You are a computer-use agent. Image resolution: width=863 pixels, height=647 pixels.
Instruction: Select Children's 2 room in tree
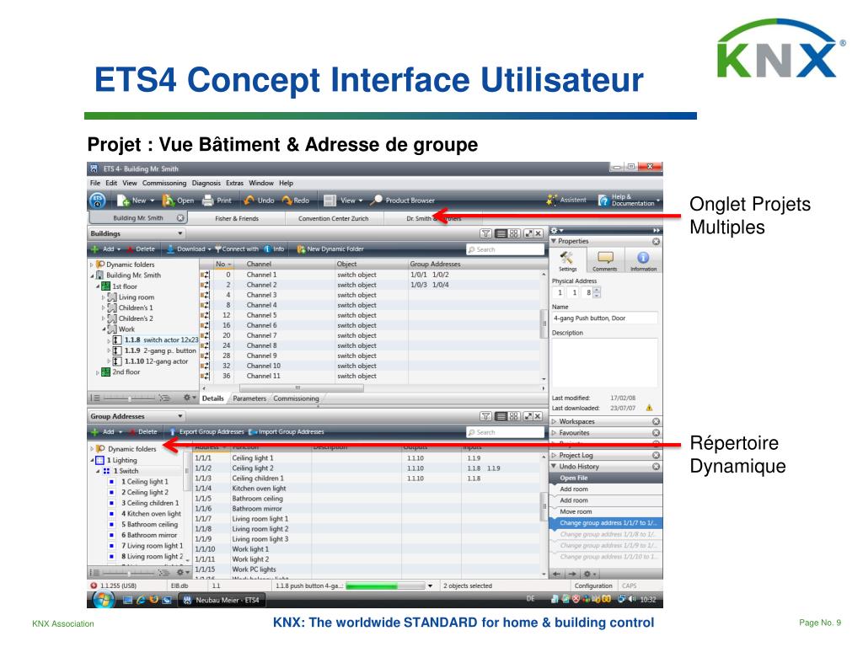tap(131, 318)
